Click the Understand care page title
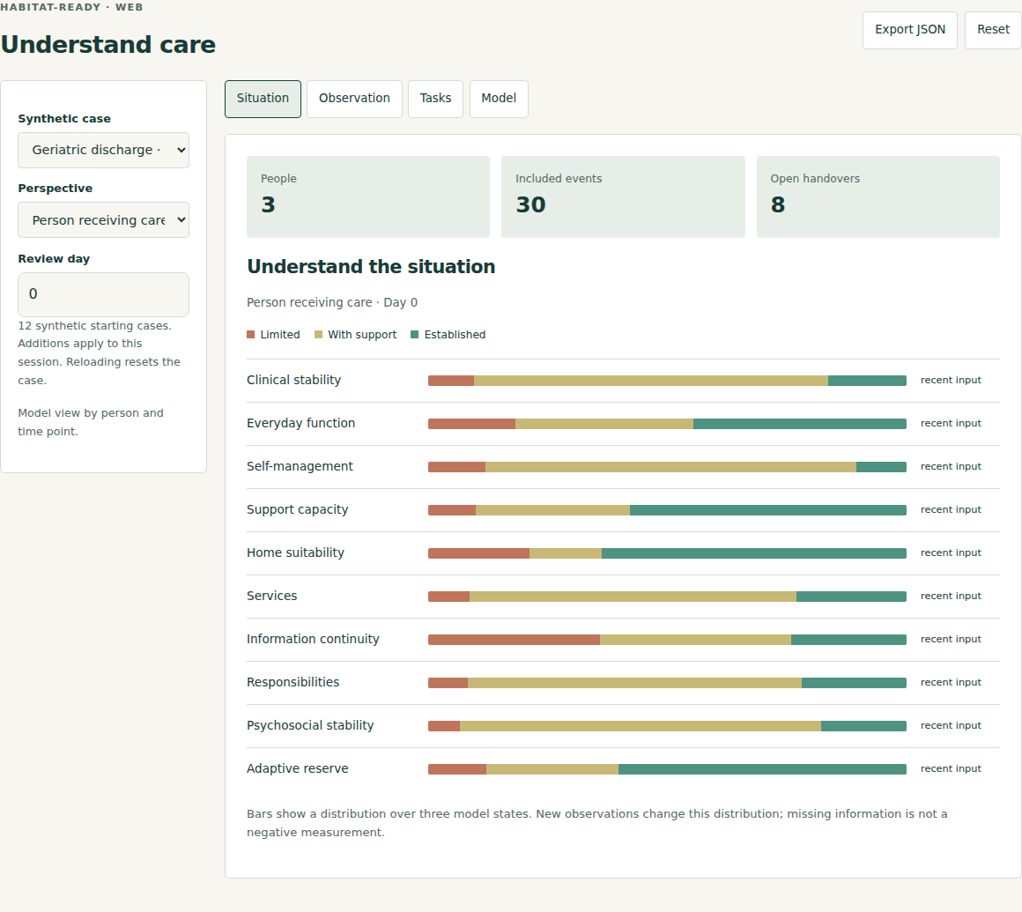The height and width of the screenshot is (912, 1022). (x=108, y=44)
